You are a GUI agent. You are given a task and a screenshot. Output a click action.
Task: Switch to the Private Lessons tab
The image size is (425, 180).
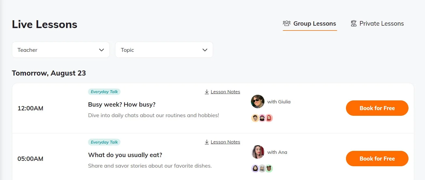click(x=381, y=24)
